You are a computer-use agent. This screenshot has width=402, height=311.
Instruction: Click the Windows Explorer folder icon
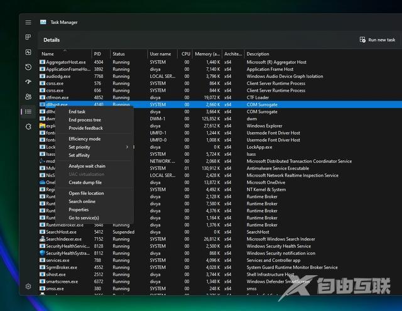tap(42, 126)
